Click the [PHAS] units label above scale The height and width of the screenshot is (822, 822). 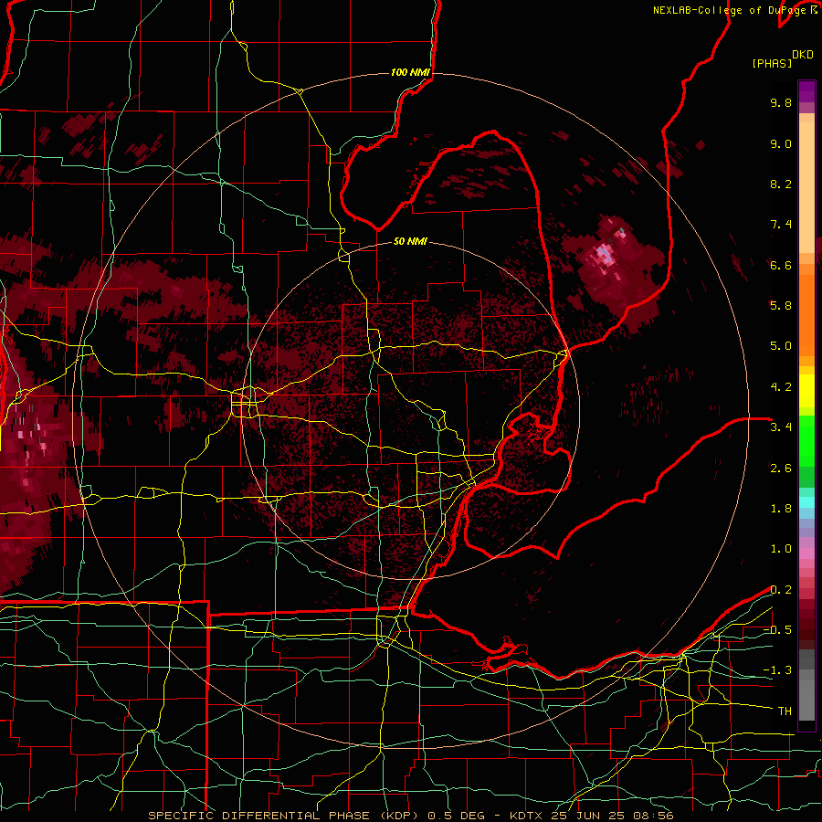(x=772, y=63)
